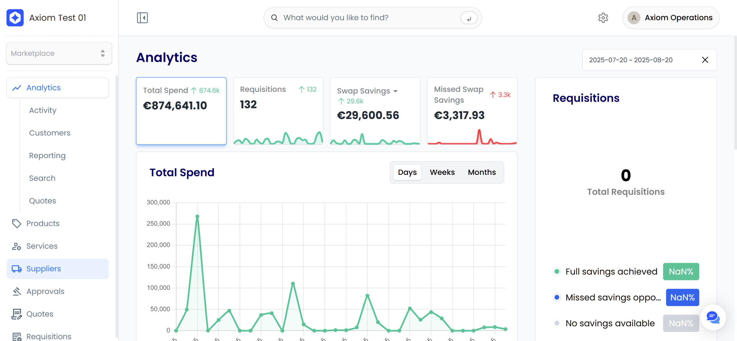Collapse the sidebar panel icon

click(142, 18)
